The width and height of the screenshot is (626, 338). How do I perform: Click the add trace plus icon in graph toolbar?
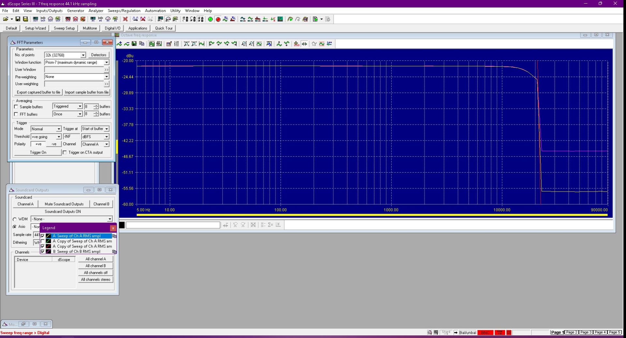(x=119, y=44)
